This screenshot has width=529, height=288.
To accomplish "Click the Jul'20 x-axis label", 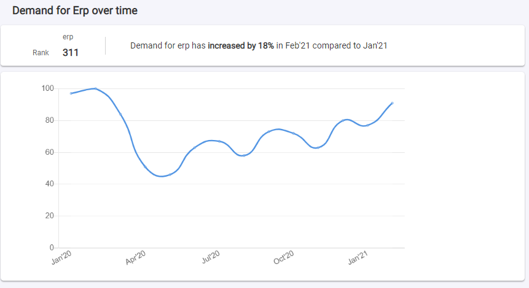I will pyautogui.click(x=211, y=259).
